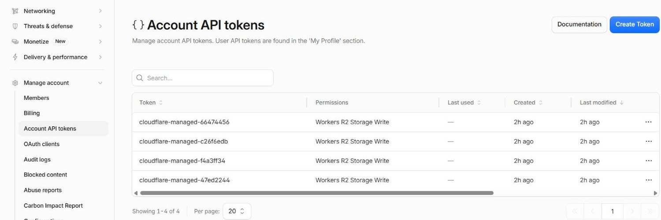
Task: Click the table scroll-left arrow
Action: pos(136,193)
